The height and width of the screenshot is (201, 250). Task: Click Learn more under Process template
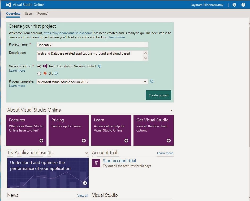point(17,86)
